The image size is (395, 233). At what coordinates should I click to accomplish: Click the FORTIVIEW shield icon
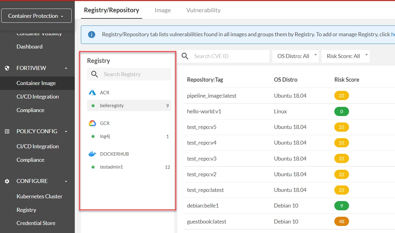(x=7, y=68)
